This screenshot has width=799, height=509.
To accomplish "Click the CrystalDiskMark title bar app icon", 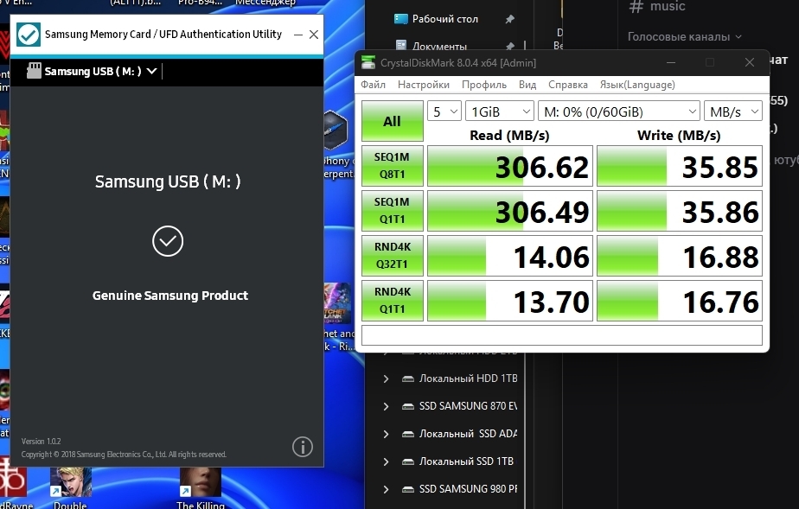I will [368, 62].
